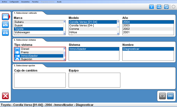Select the Inmovilizador key icon
Image resolution: width=177 pixels, height=107 pixels.
coord(17,56)
